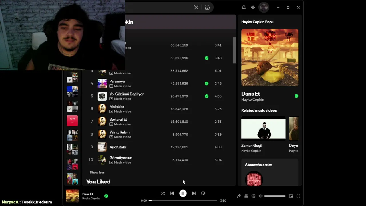This screenshot has height=206, width=366.
Task: Click the Hayko Cepkin Popular panel header
Action: point(257,22)
